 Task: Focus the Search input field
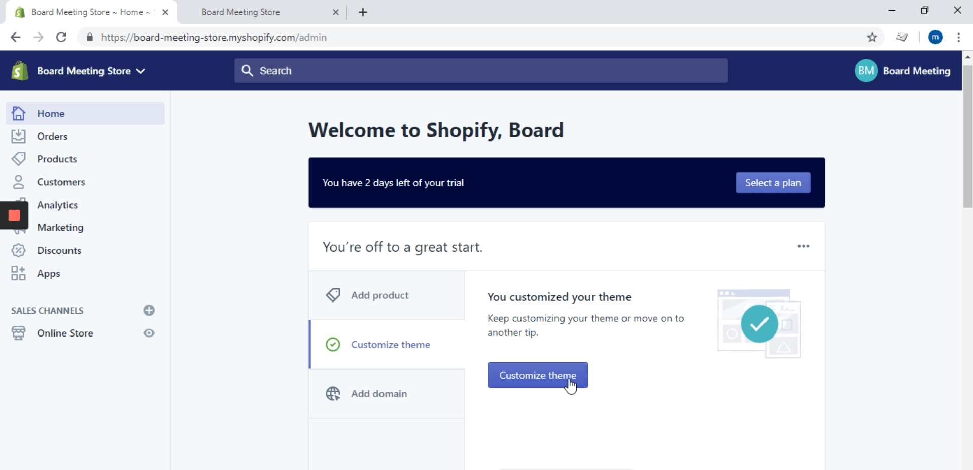481,71
